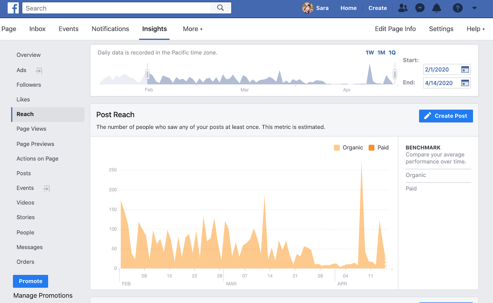This screenshot has height=303, width=493.
Task: Open Posts in the sidebar
Action: tap(23, 173)
